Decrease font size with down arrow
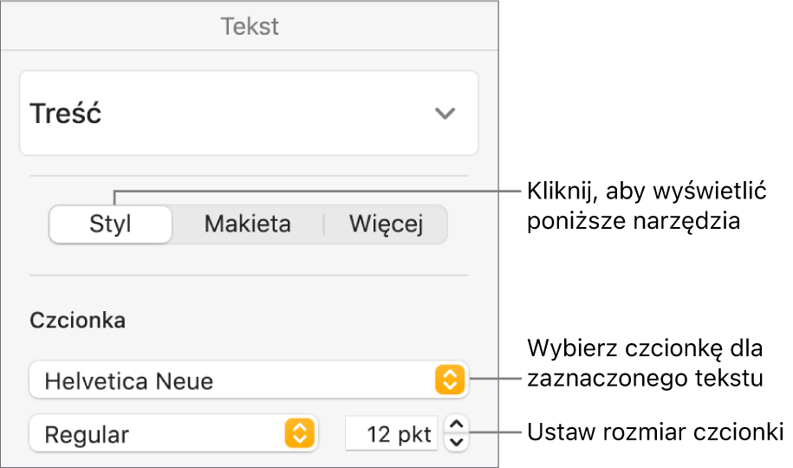Screen dimensions: 793x468 pos(457,443)
